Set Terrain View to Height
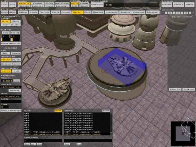 tap(84, 3)
